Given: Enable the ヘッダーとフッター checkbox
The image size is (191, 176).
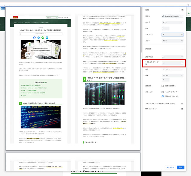Looking at the screenshot, I should pyautogui.click(x=162, y=92).
